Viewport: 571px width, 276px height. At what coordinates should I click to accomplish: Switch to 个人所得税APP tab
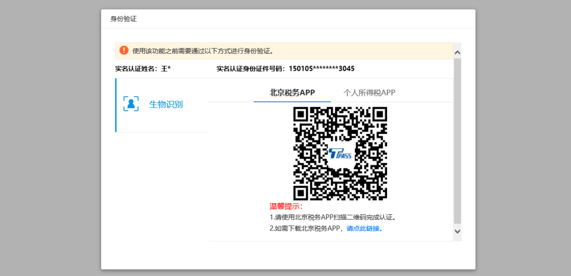tap(369, 92)
